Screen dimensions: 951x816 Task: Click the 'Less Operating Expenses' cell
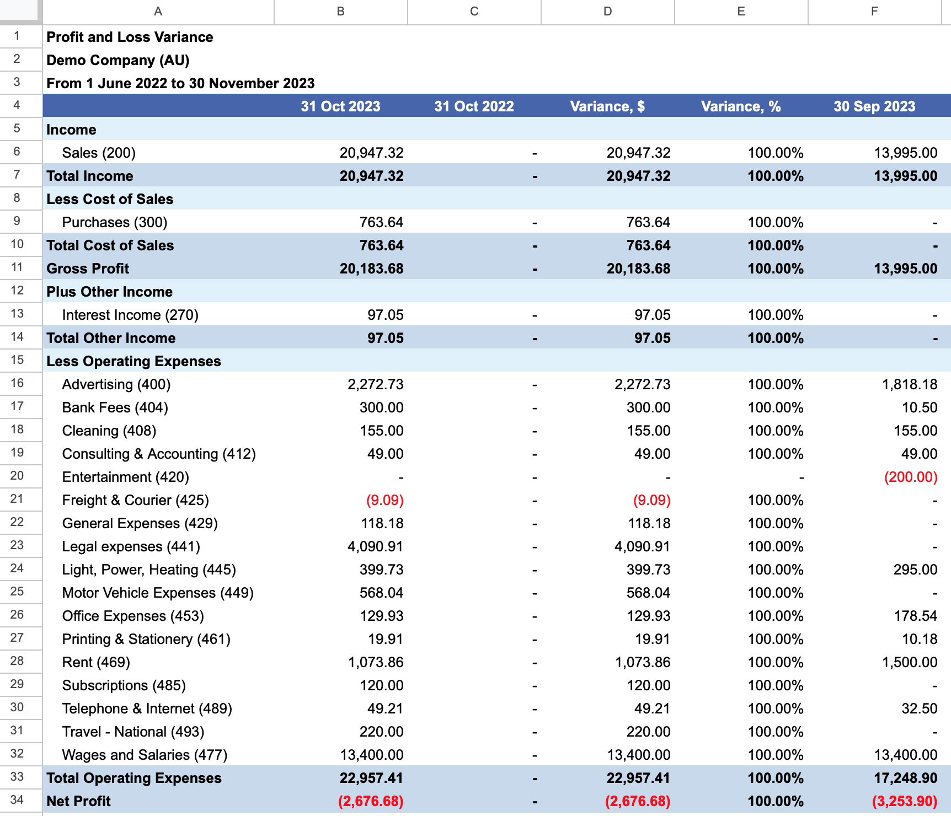click(x=158, y=361)
